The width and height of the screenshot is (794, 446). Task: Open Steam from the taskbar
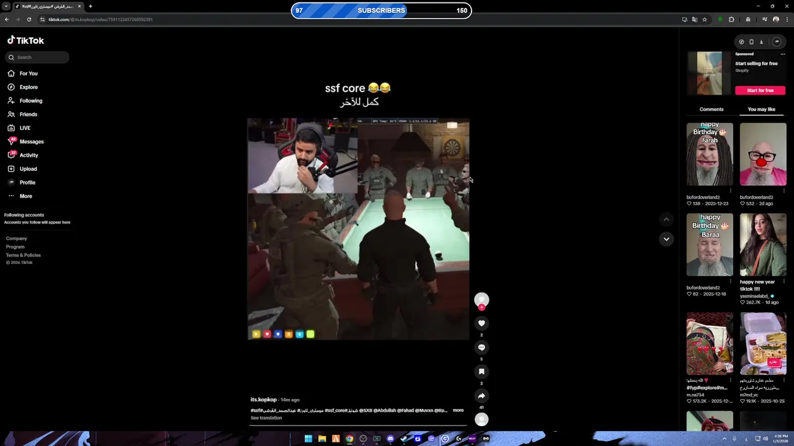pos(404,439)
